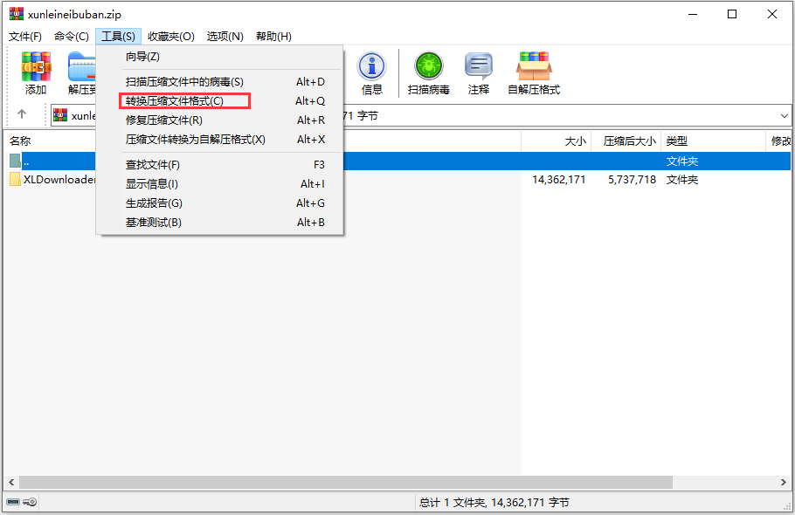
Task: Select Convert archive format (转换压缩文件格式)
Action: point(219,100)
